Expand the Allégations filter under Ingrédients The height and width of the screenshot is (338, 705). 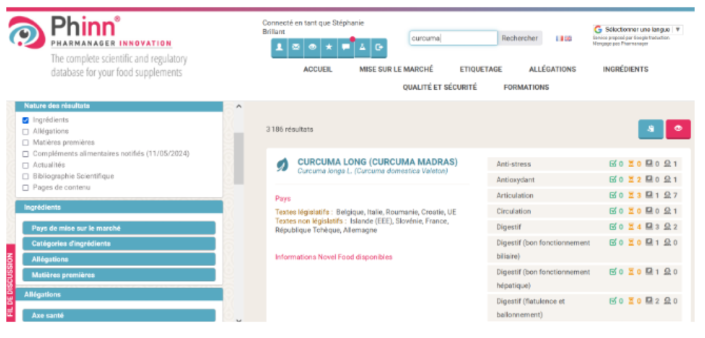coord(119,259)
